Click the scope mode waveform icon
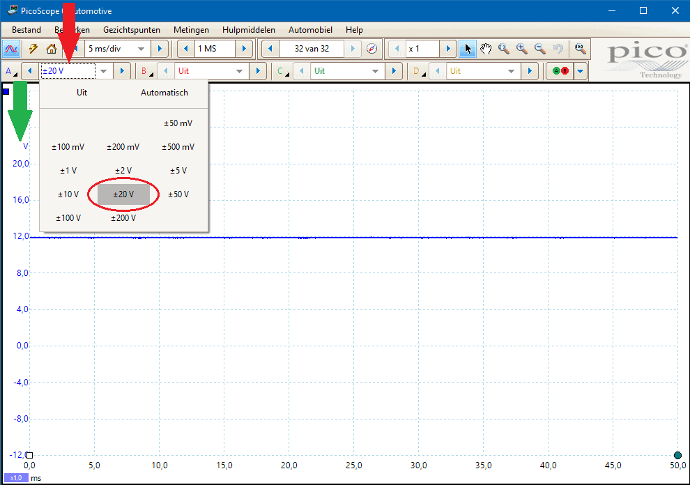The width and height of the screenshot is (690, 485). tap(11, 49)
